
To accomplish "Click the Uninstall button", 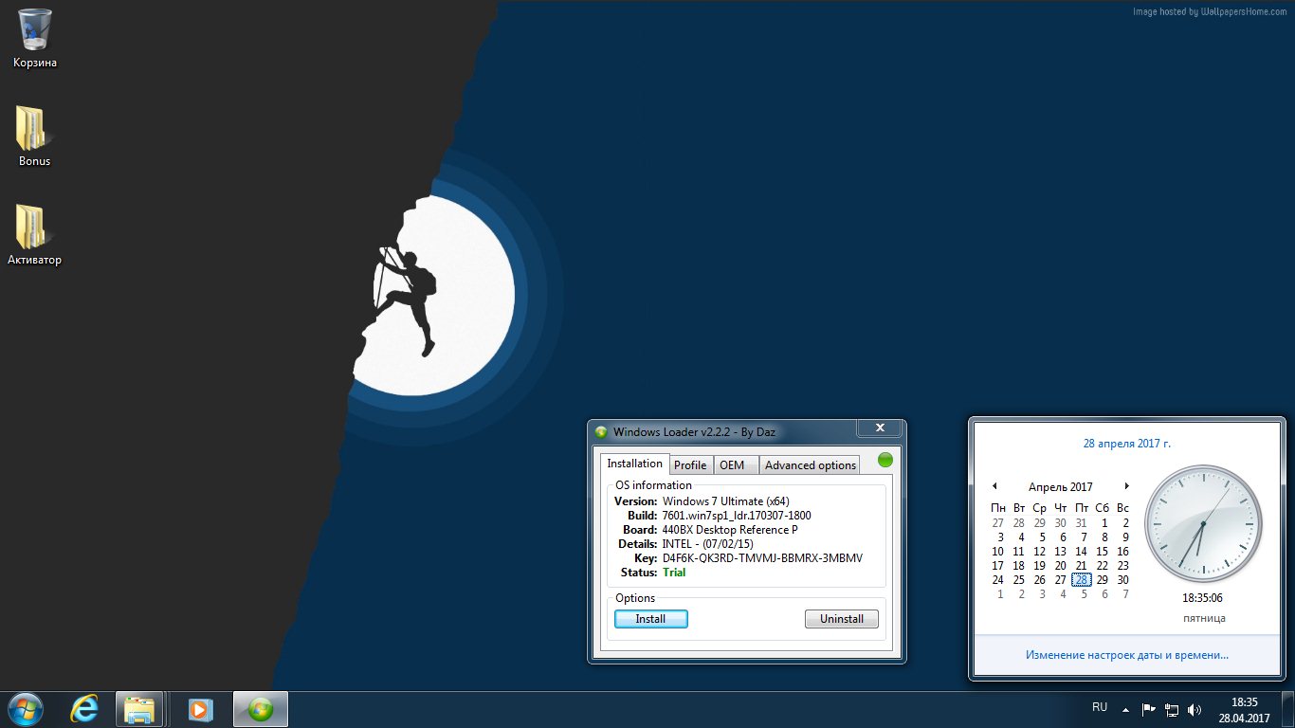I will (x=842, y=619).
